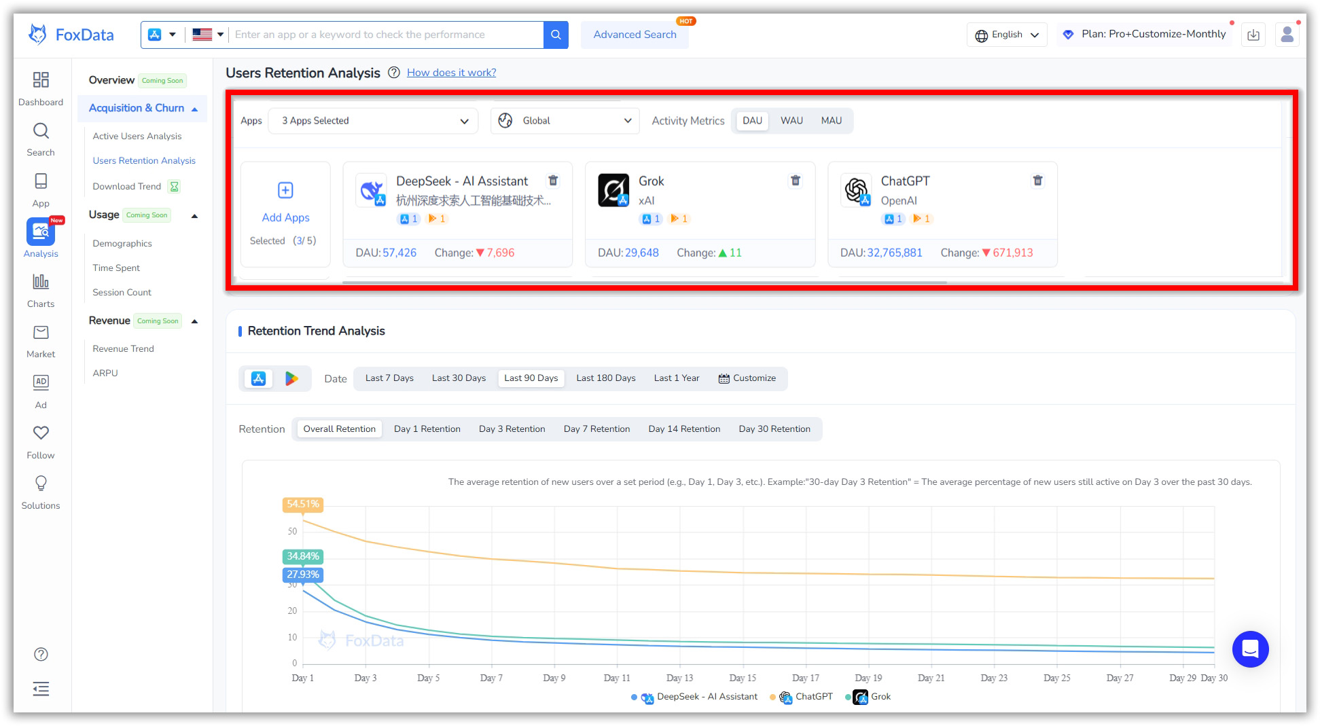Image resolution: width=1320 pixels, height=726 pixels.
Task: Toggle ChatGPT series in chart legend
Action: pos(802,697)
